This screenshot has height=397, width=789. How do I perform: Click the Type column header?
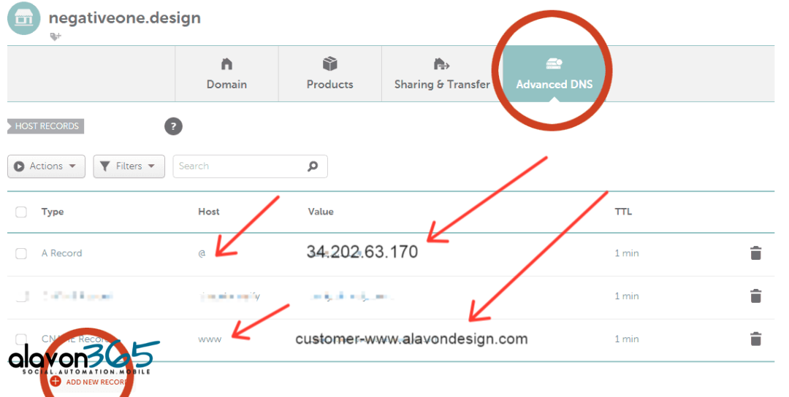pyautogui.click(x=53, y=212)
